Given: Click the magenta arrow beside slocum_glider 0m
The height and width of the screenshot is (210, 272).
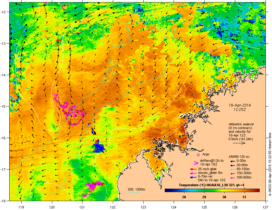Looking at the screenshot, I should tap(193, 173).
